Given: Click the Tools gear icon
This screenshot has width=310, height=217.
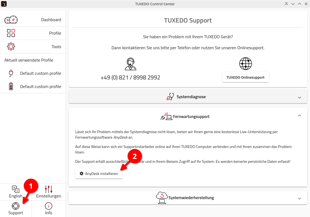Looking at the screenshot, I should coord(11,46).
